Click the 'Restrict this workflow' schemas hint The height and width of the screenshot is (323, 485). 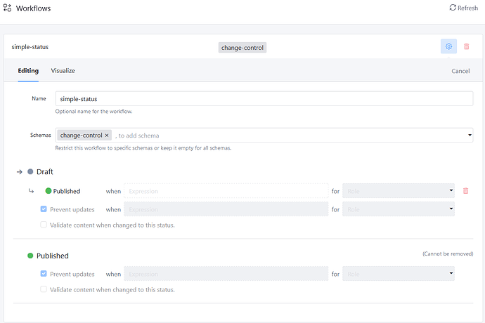[143, 148]
